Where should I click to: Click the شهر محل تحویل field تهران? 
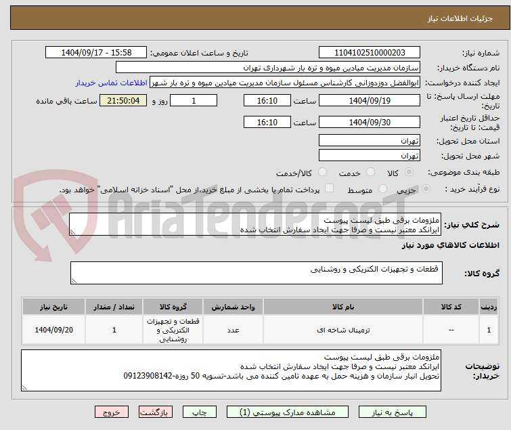point(370,156)
